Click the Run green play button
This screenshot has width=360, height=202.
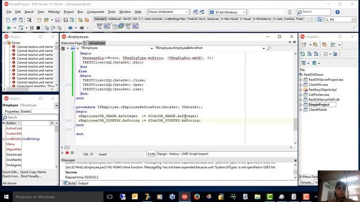(9, 27)
